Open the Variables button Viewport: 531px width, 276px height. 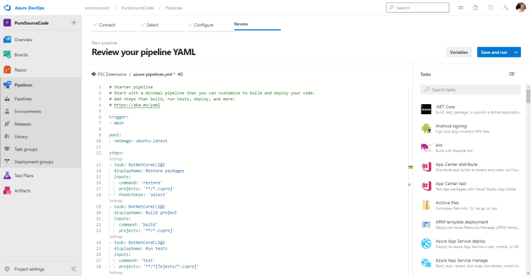(459, 52)
